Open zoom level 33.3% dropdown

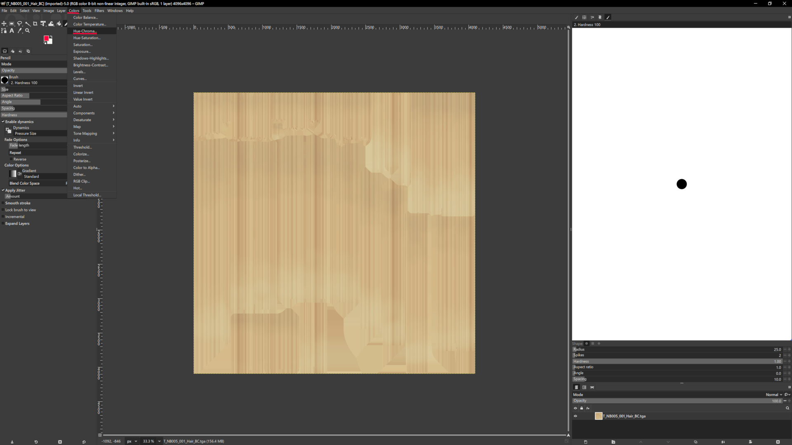click(x=151, y=441)
